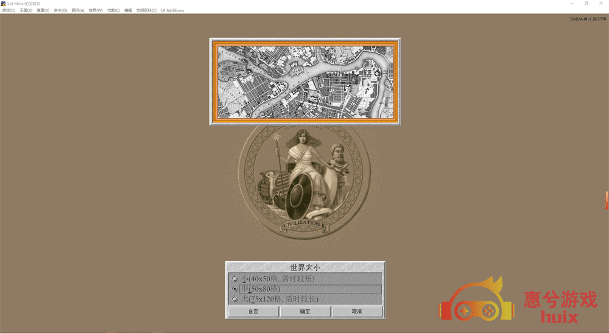Minimize the game window
Screen dimensions: 609x333
coord(572,4)
